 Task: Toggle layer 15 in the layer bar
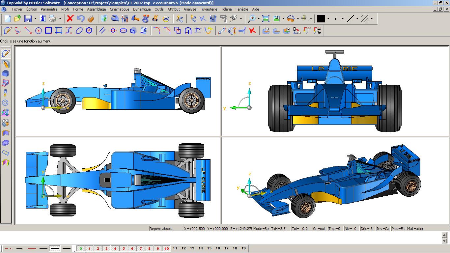pyautogui.click(x=209, y=248)
